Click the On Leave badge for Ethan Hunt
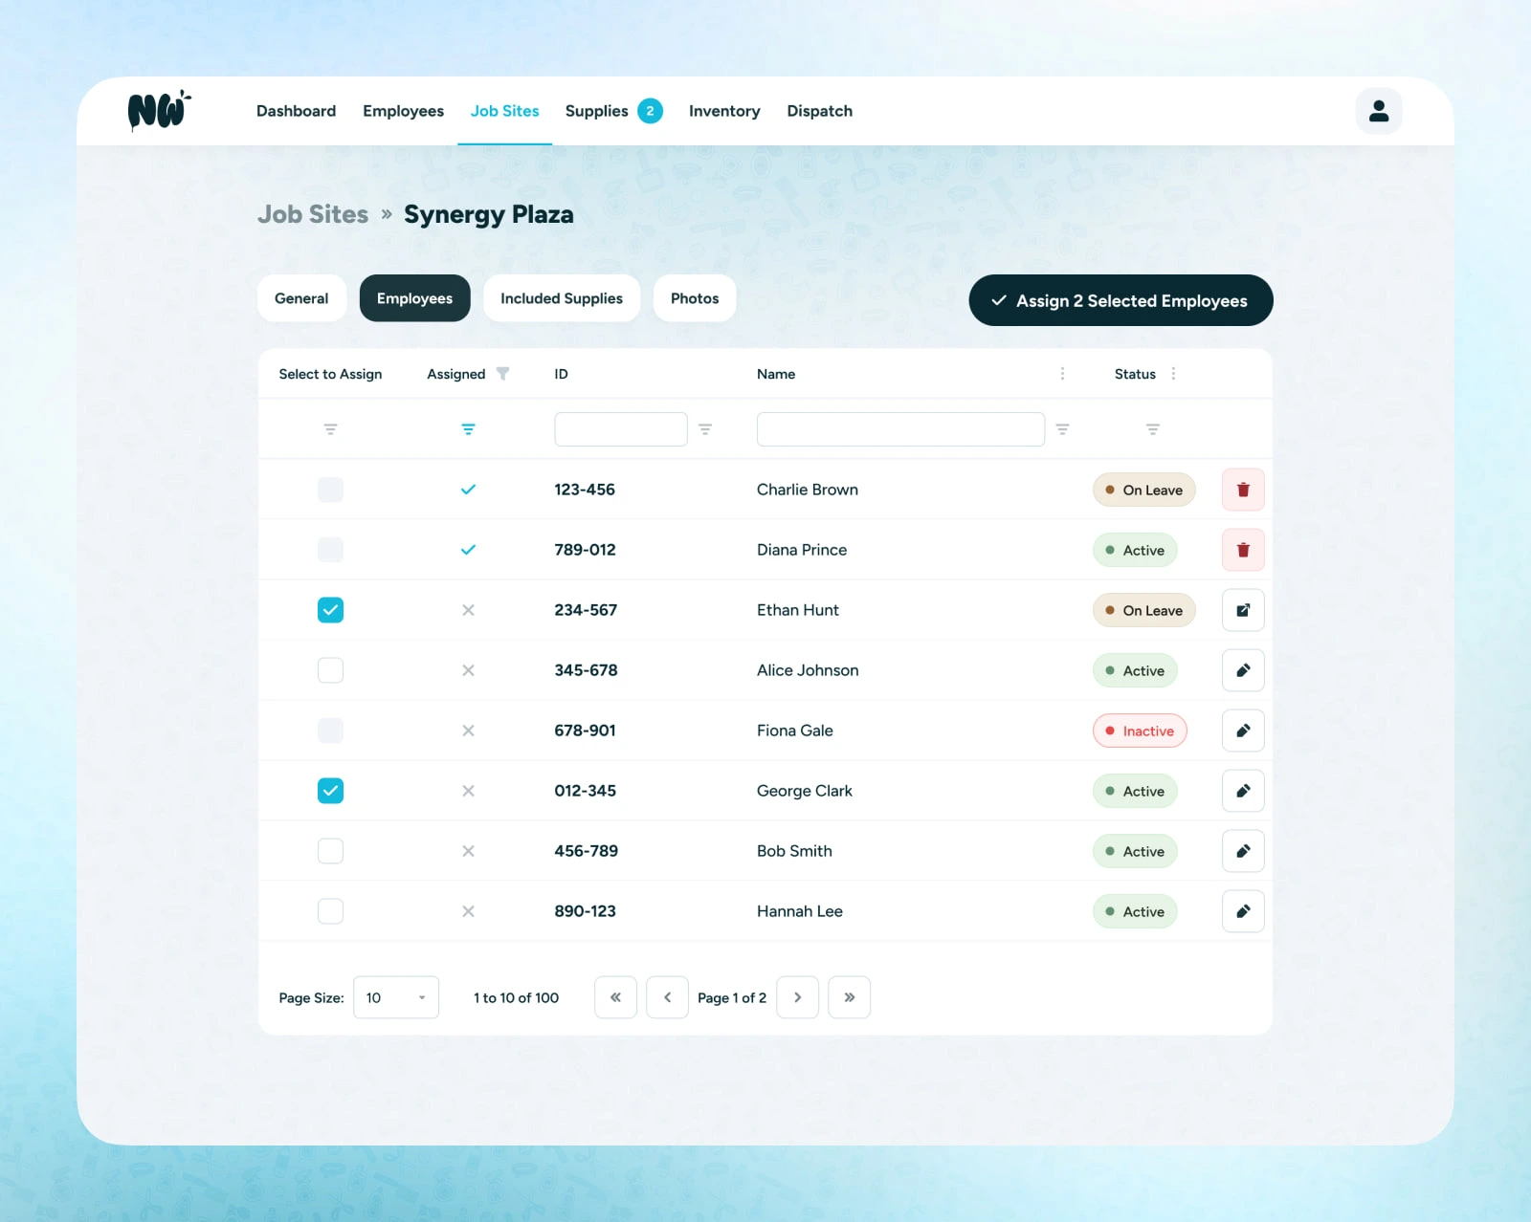Image resolution: width=1531 pixels, height=1222 pixels. point(1143,610)
